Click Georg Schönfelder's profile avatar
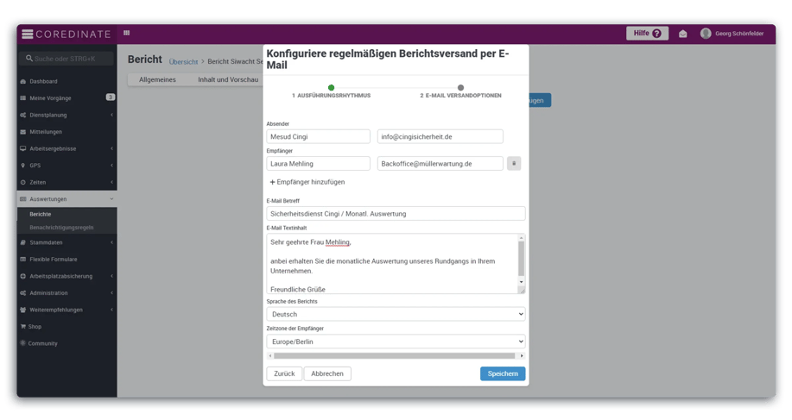This screenshot has height=420, width=792. tap(706, 34)
